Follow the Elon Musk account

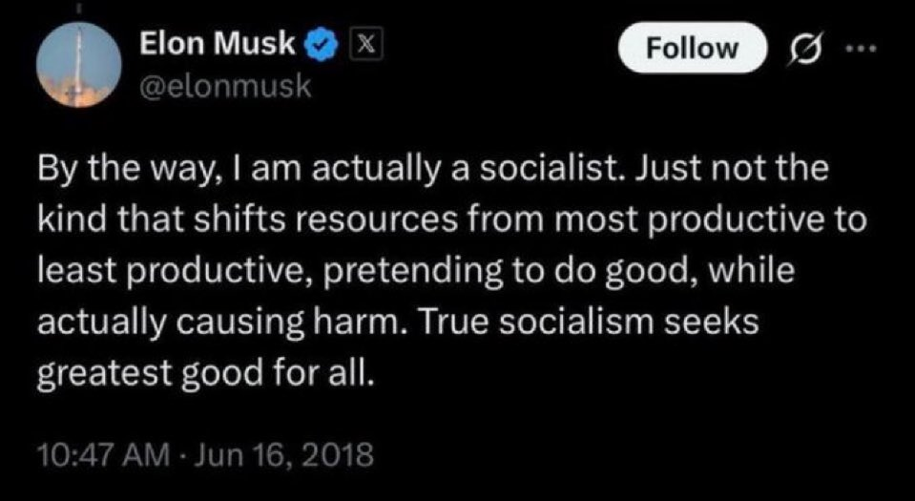(x=692, y=48)
